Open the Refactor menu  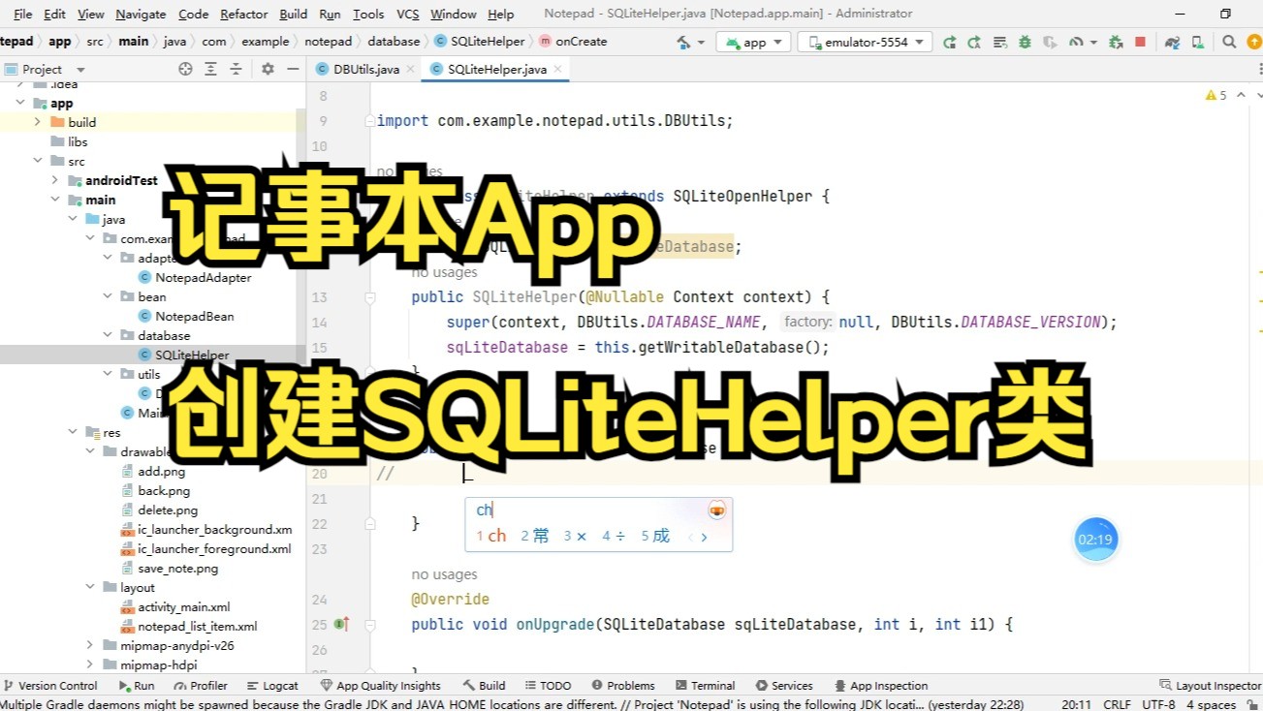pos(243,14)
